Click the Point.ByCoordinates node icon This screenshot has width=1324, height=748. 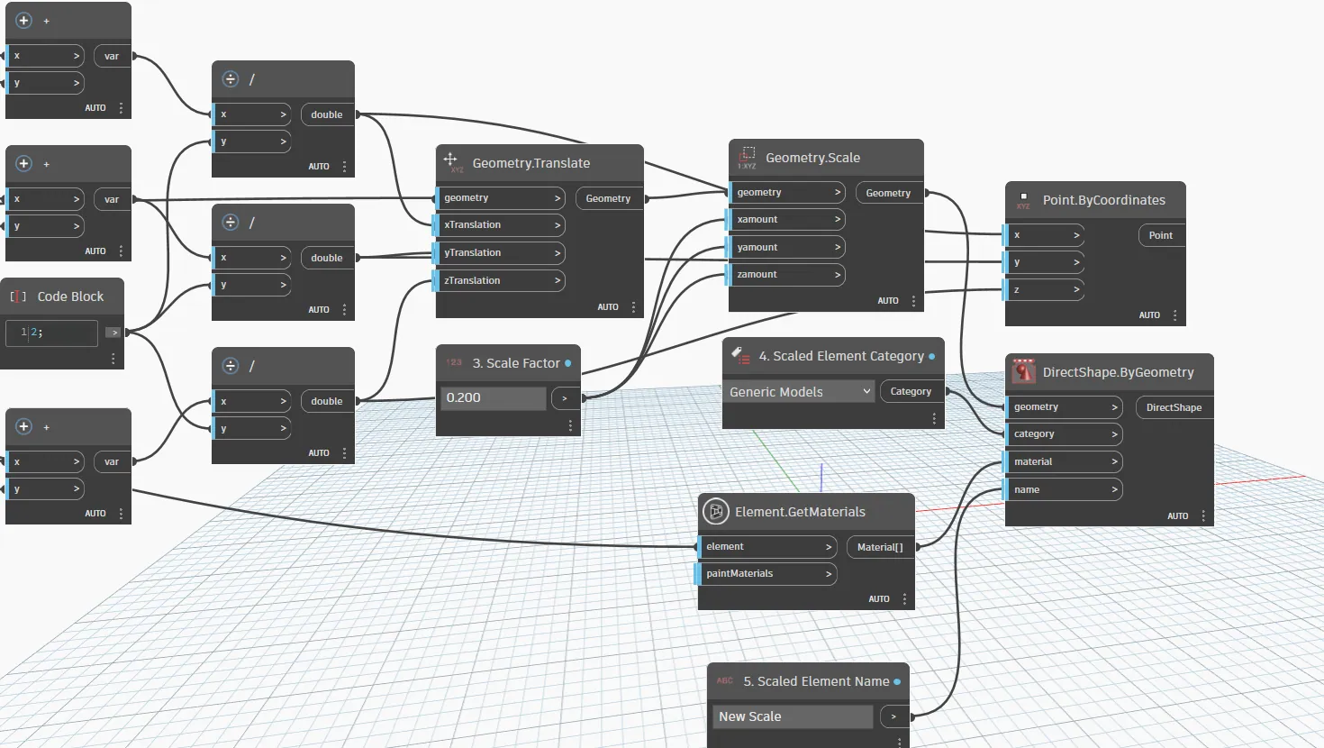click(x=1023, y=200)
